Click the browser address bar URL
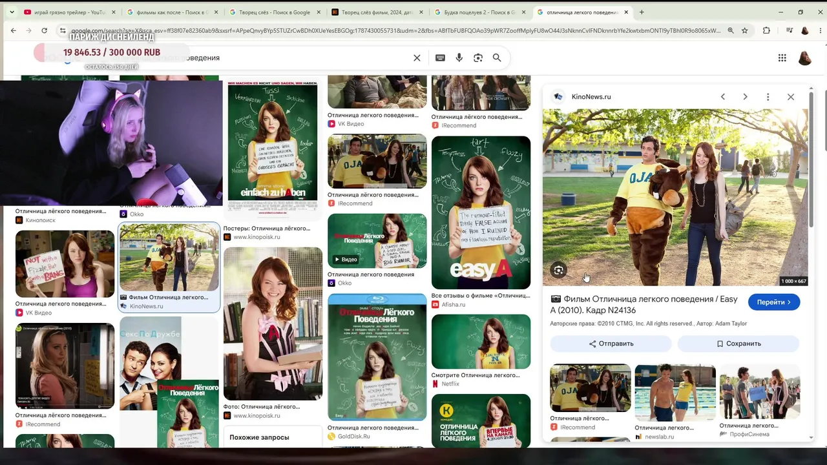827x465 pixels. [x=395, y=30]
